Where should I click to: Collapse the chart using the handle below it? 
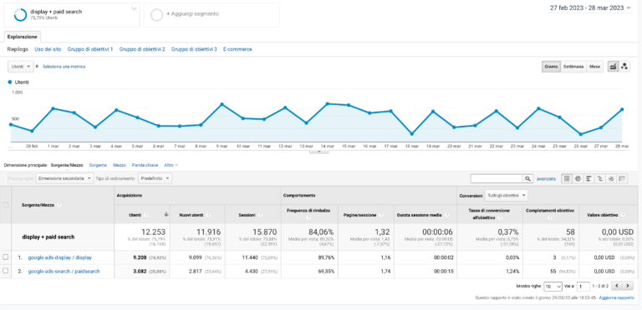320,151
